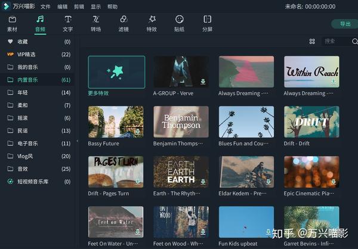Viewport: 358px width, 249px height.
Task: Open the 文字 text tab
Action: 68,24
